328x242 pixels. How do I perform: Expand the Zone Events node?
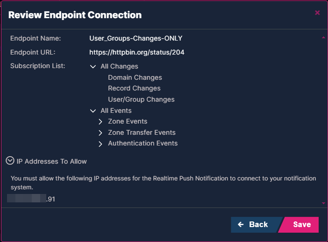pyautogui.click(x=100, y=122)
